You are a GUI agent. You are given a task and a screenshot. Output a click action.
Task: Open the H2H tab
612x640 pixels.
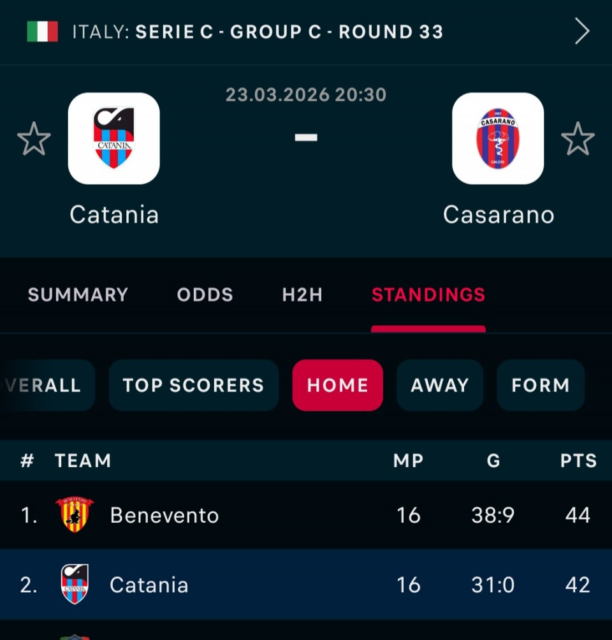coord(302,295)
